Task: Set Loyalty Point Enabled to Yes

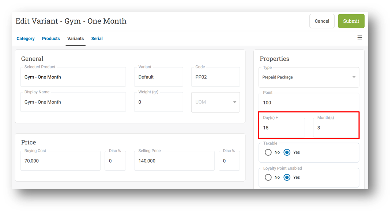Action: pos(287,177)
